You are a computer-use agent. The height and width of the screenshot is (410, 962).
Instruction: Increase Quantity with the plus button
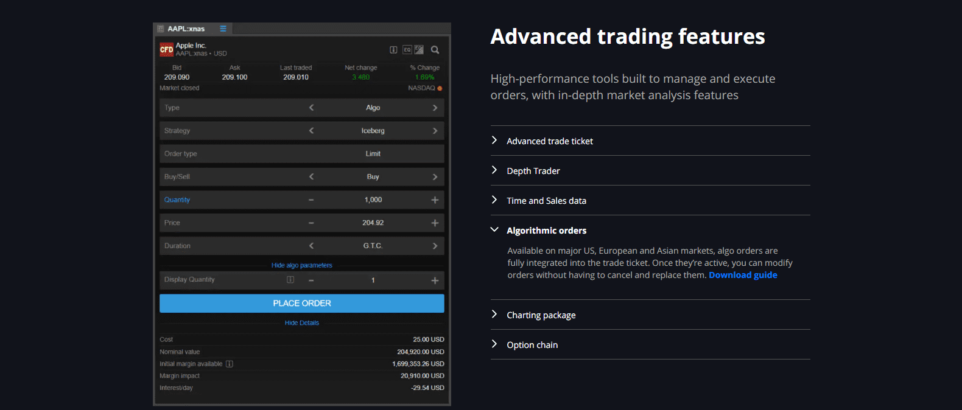click(435, 200)
